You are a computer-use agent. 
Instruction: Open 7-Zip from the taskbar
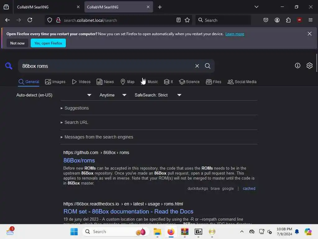click(x=198, y=232)
